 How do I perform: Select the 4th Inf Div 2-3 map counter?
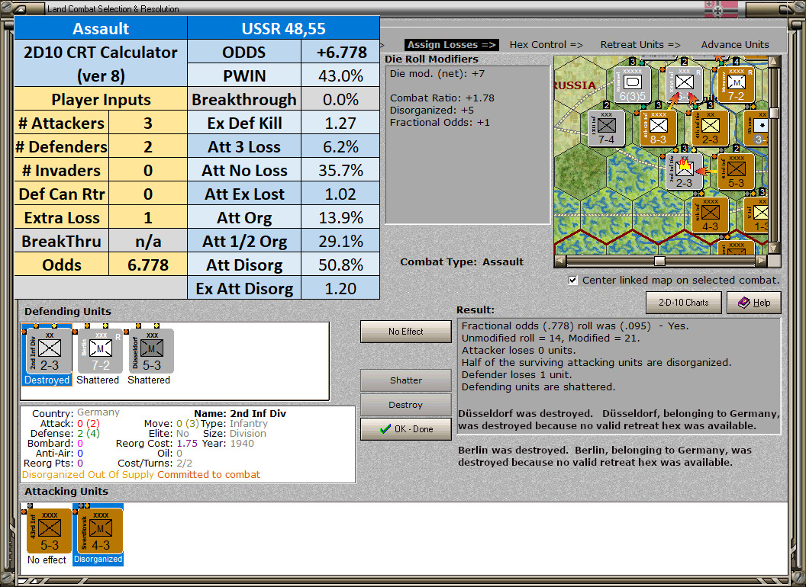(711, 128)
